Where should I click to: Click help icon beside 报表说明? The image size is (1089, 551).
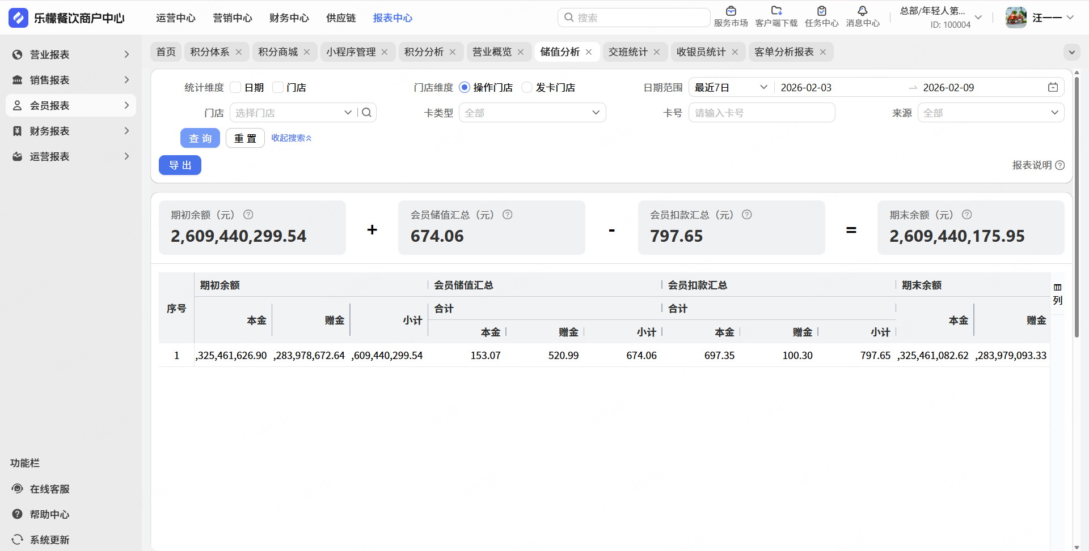[1060, 165]
